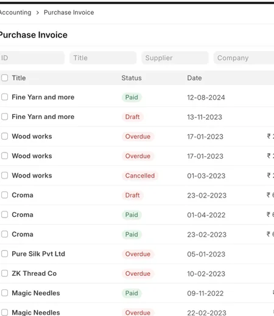The height and width of the screenshot is (316, 274).
Task: Open the Draft Croma invoice
Action: tap(23, 195)
